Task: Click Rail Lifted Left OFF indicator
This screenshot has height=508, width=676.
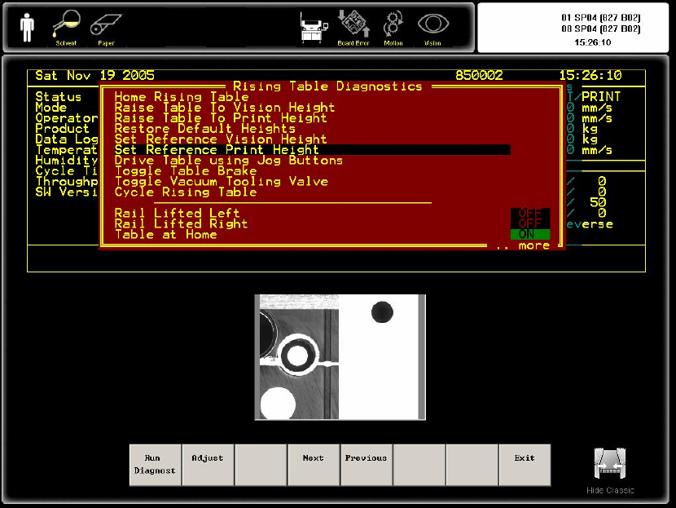Action: [530, 213]
